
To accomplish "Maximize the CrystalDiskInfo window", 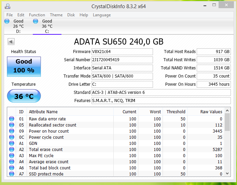I will click(x=214, y=5).
